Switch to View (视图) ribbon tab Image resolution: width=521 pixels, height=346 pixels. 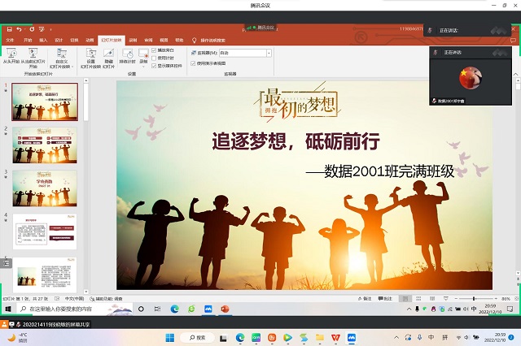164,40
